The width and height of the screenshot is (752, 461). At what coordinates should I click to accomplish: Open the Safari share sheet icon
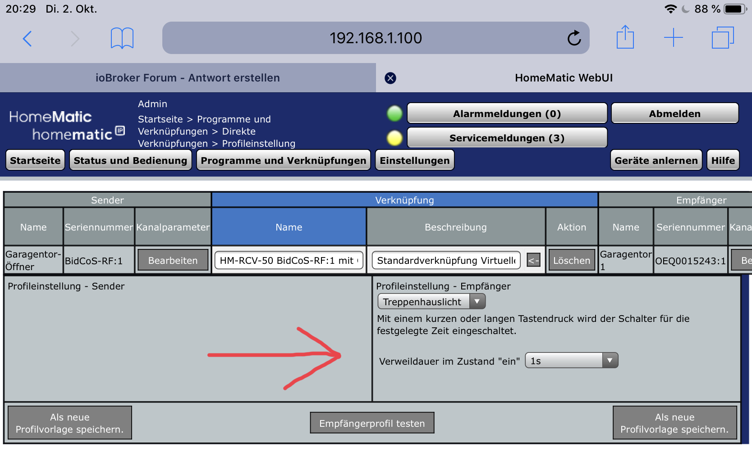tap(625, 37)
